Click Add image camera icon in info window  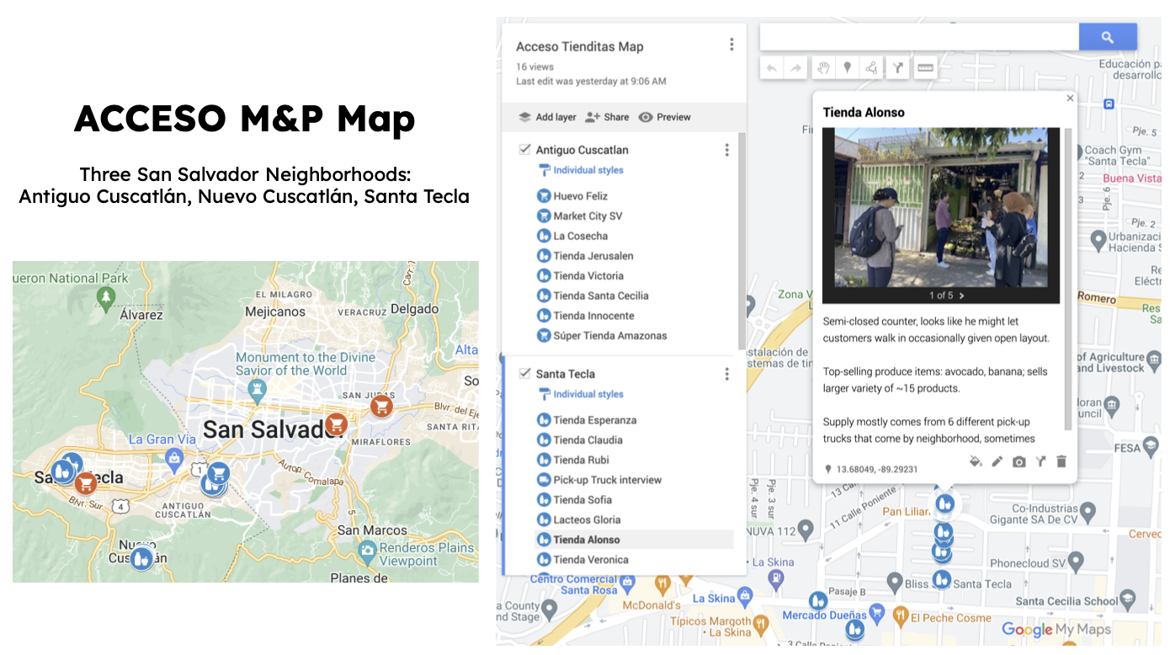(1019, 461)
